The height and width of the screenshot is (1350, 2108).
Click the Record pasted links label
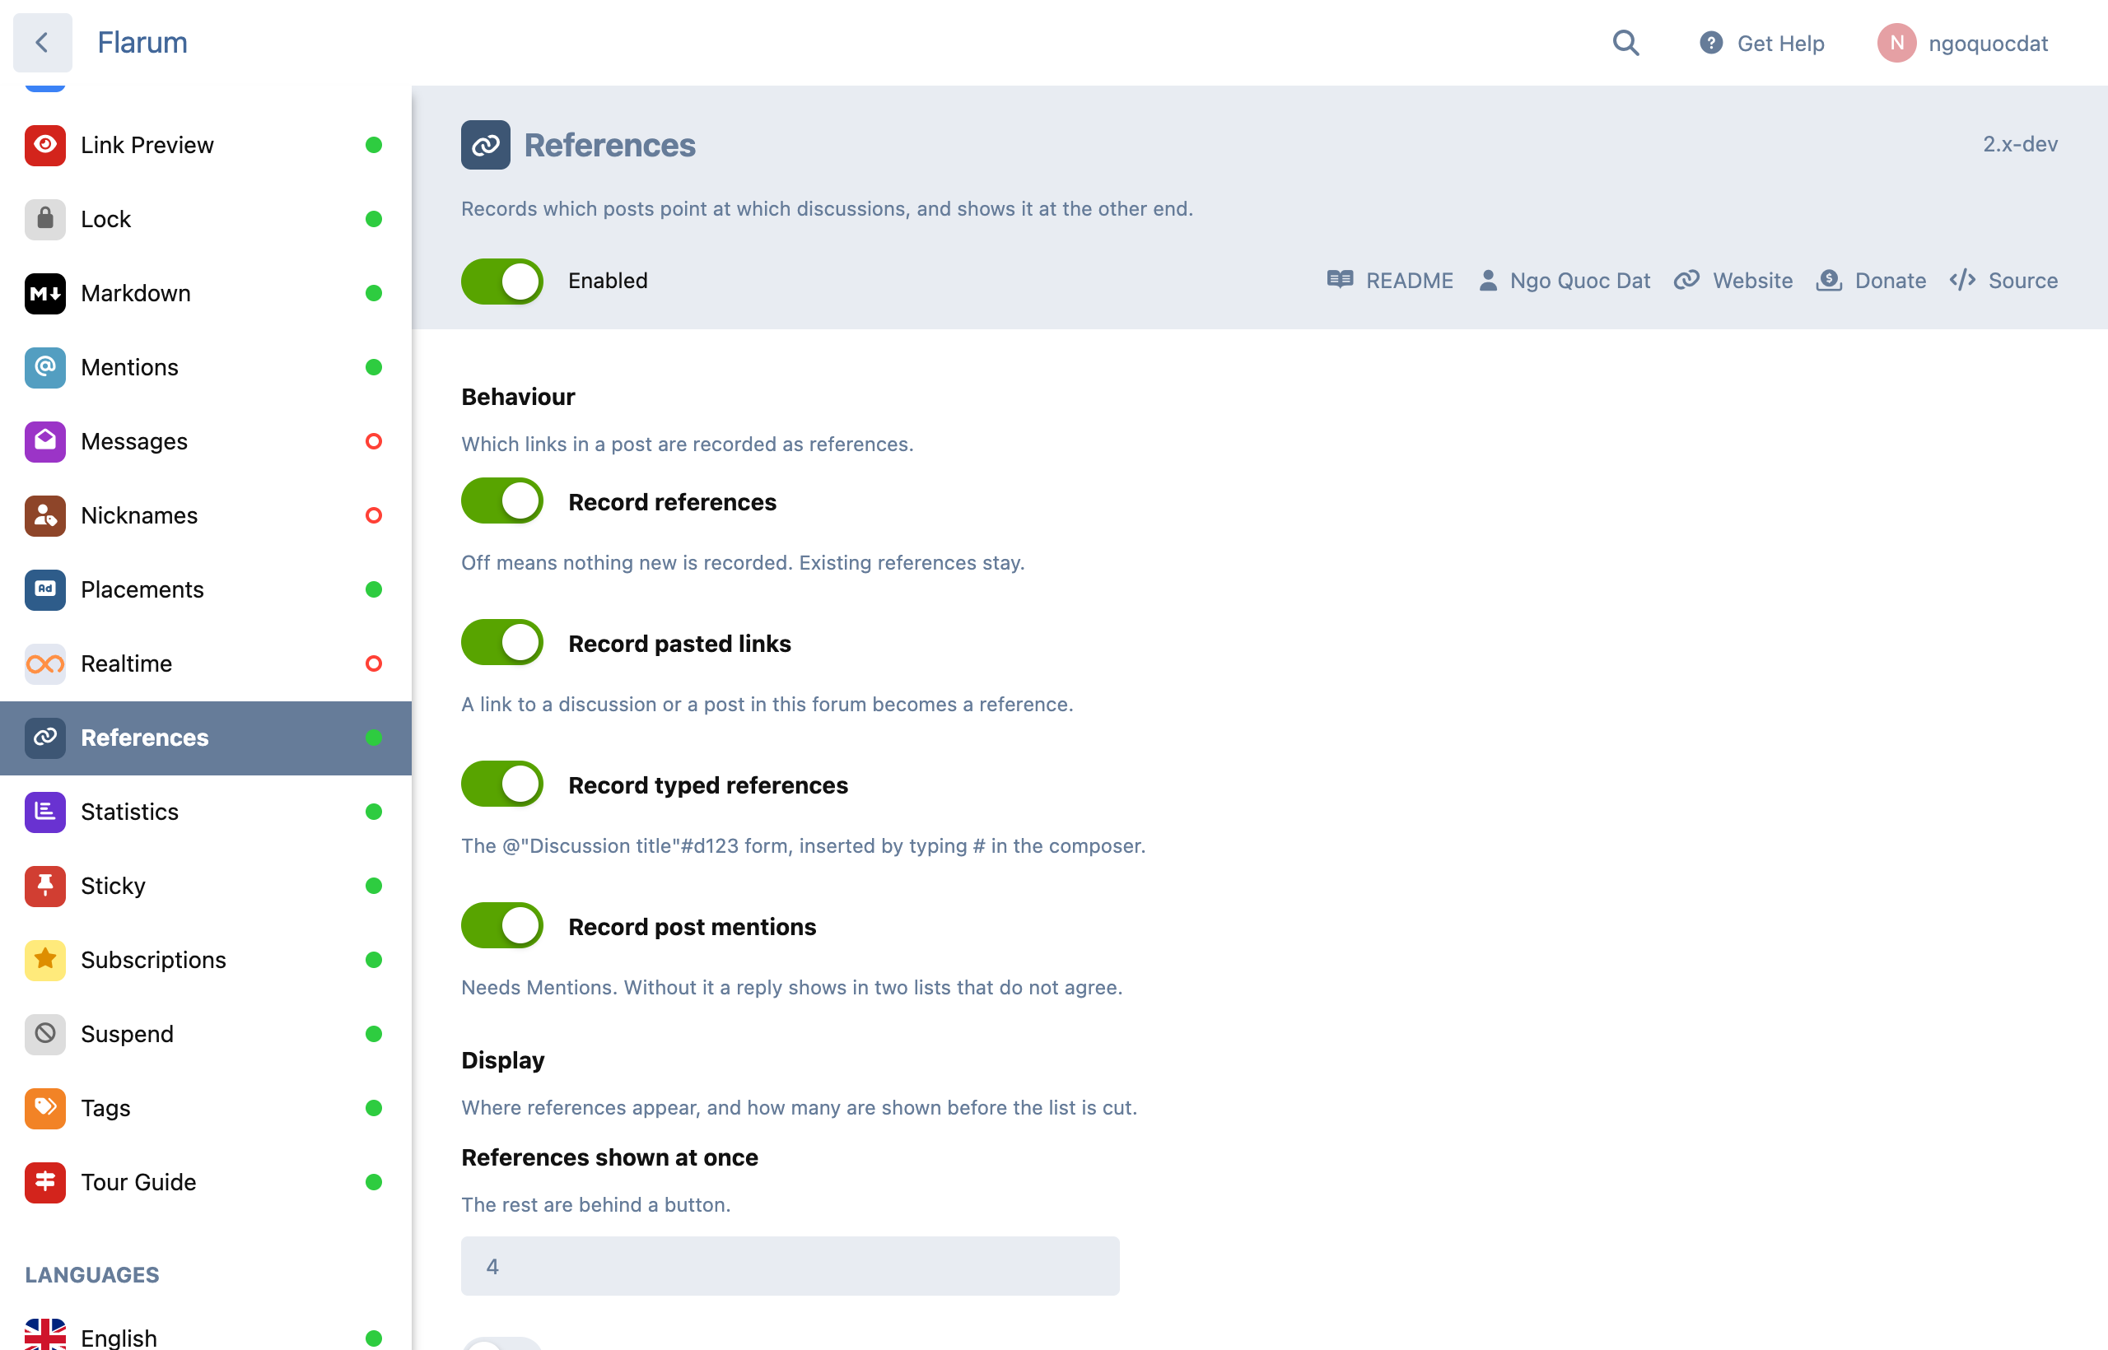pyautogui.click(x=679, y=644)
